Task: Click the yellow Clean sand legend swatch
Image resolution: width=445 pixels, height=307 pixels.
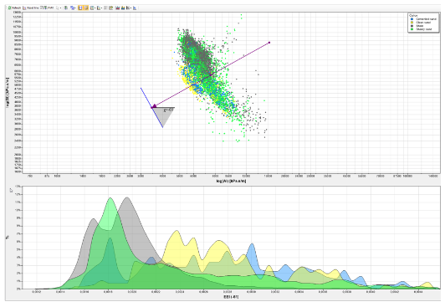Action: [x=412, y=23]
